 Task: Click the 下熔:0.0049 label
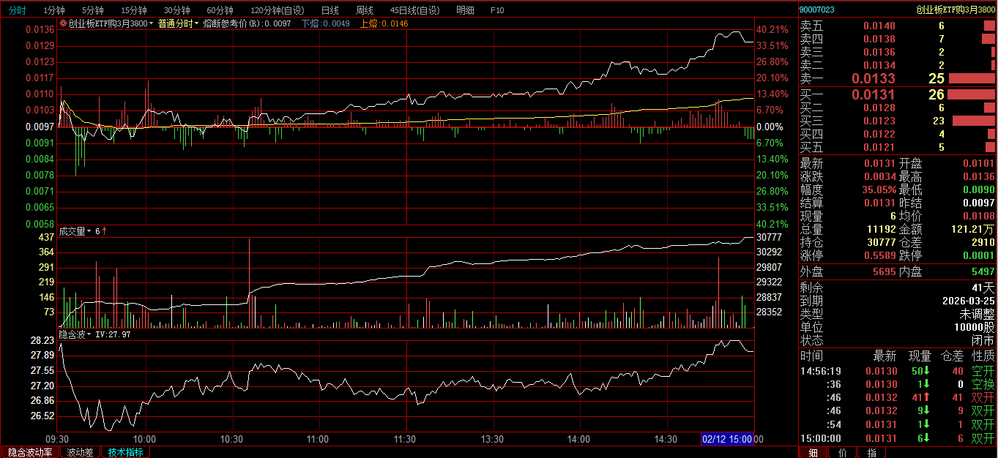pyautogui.click(x=326, y=23)
